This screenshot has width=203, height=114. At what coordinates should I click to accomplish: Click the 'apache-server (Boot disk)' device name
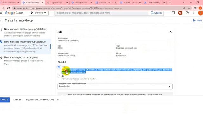(69, 41)
